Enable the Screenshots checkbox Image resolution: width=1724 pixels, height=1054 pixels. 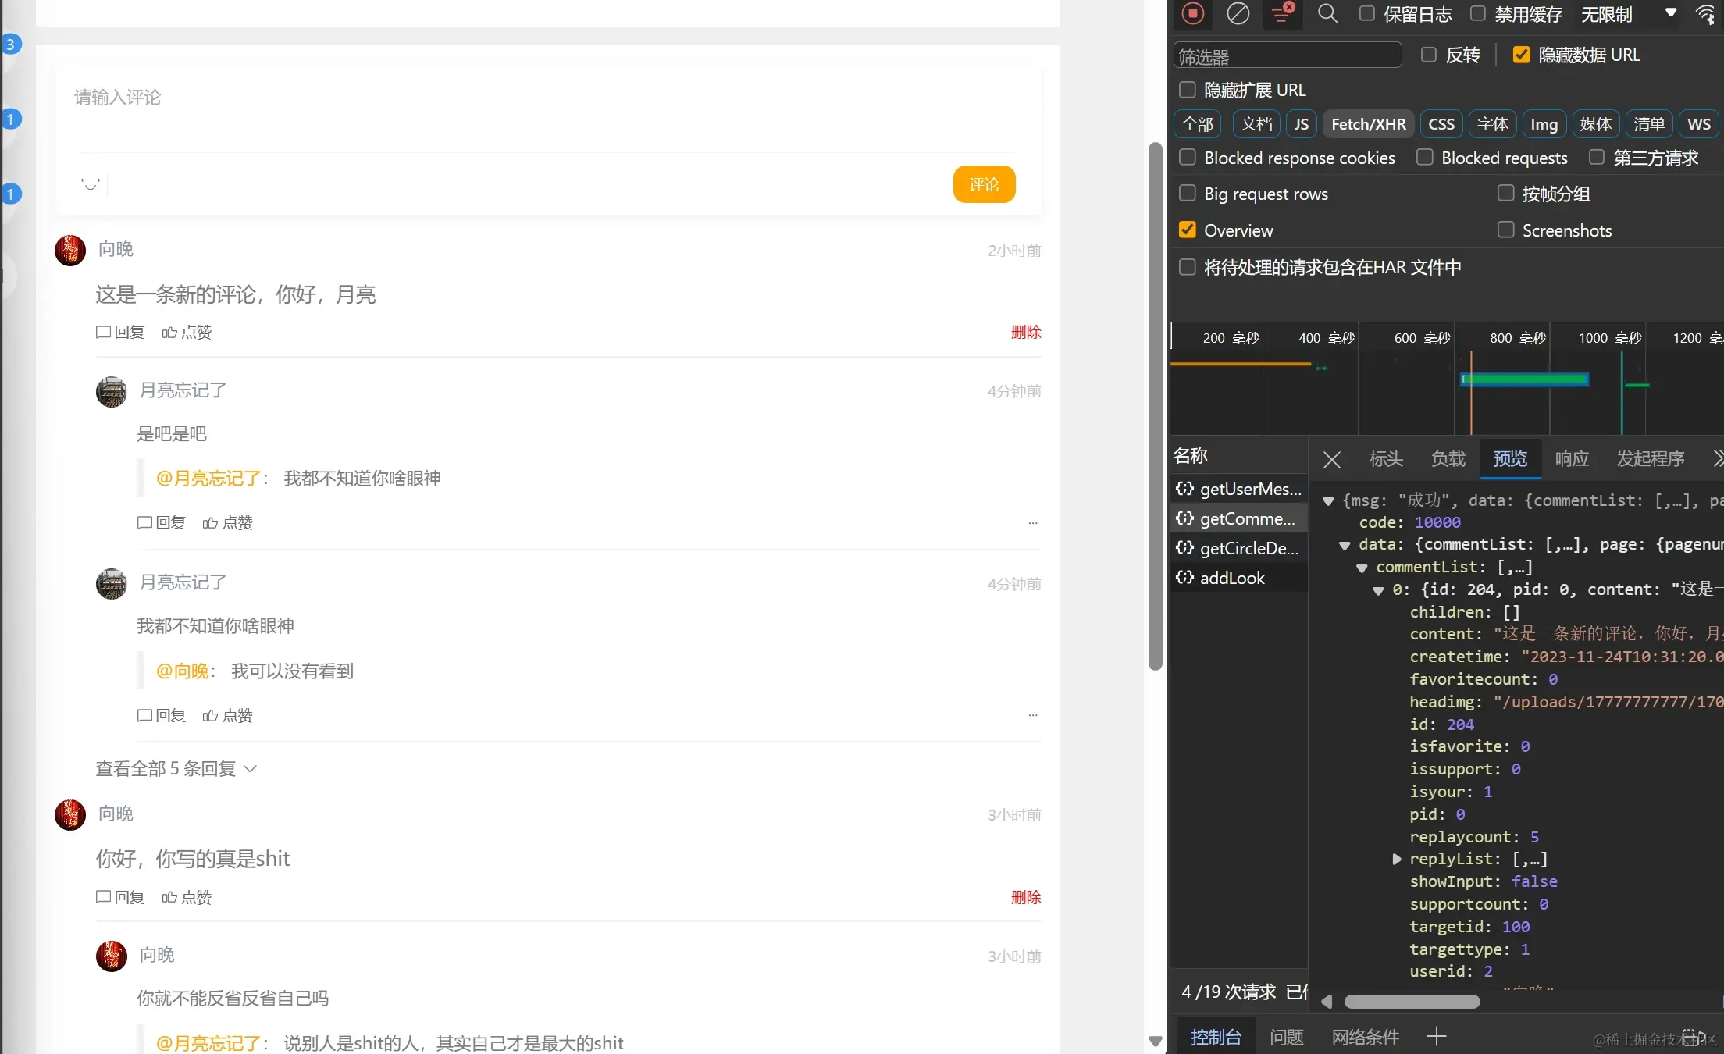1505,230
